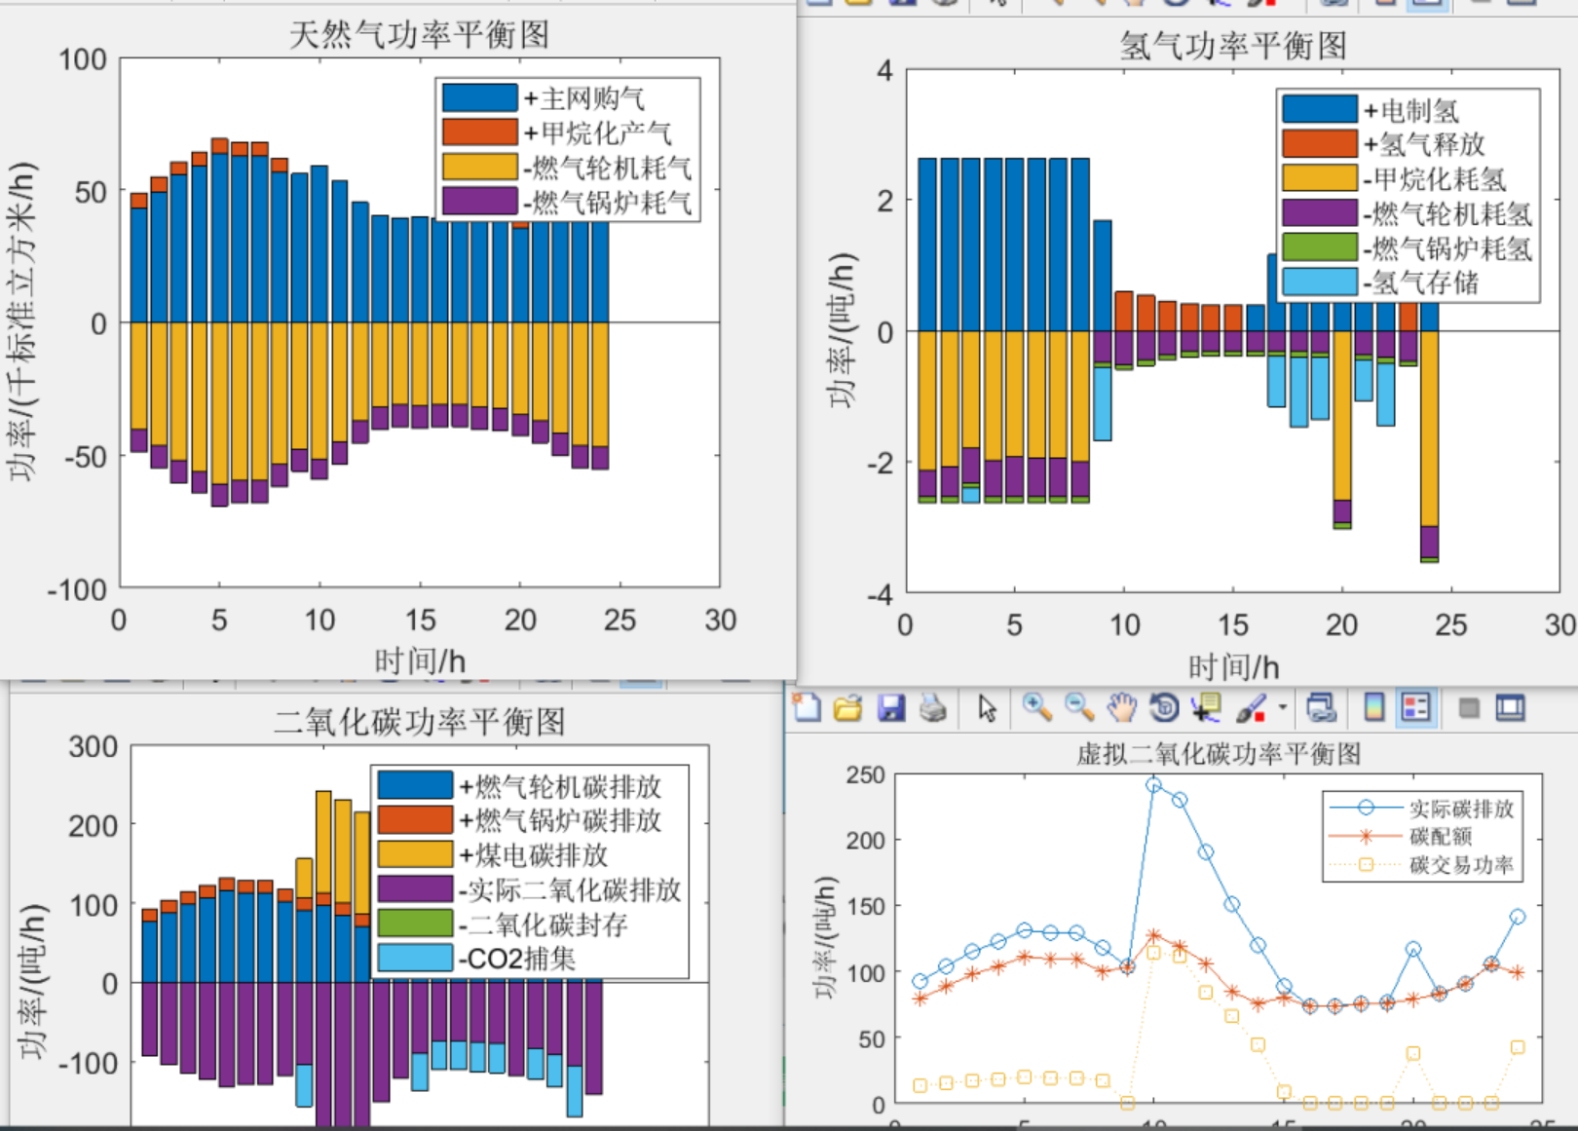Click the 天然气功率平衡图 chart title
Viewport: 1578px width, 1131px height.
tap(420, 35)
